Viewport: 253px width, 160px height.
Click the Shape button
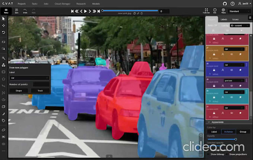(19, 90)
